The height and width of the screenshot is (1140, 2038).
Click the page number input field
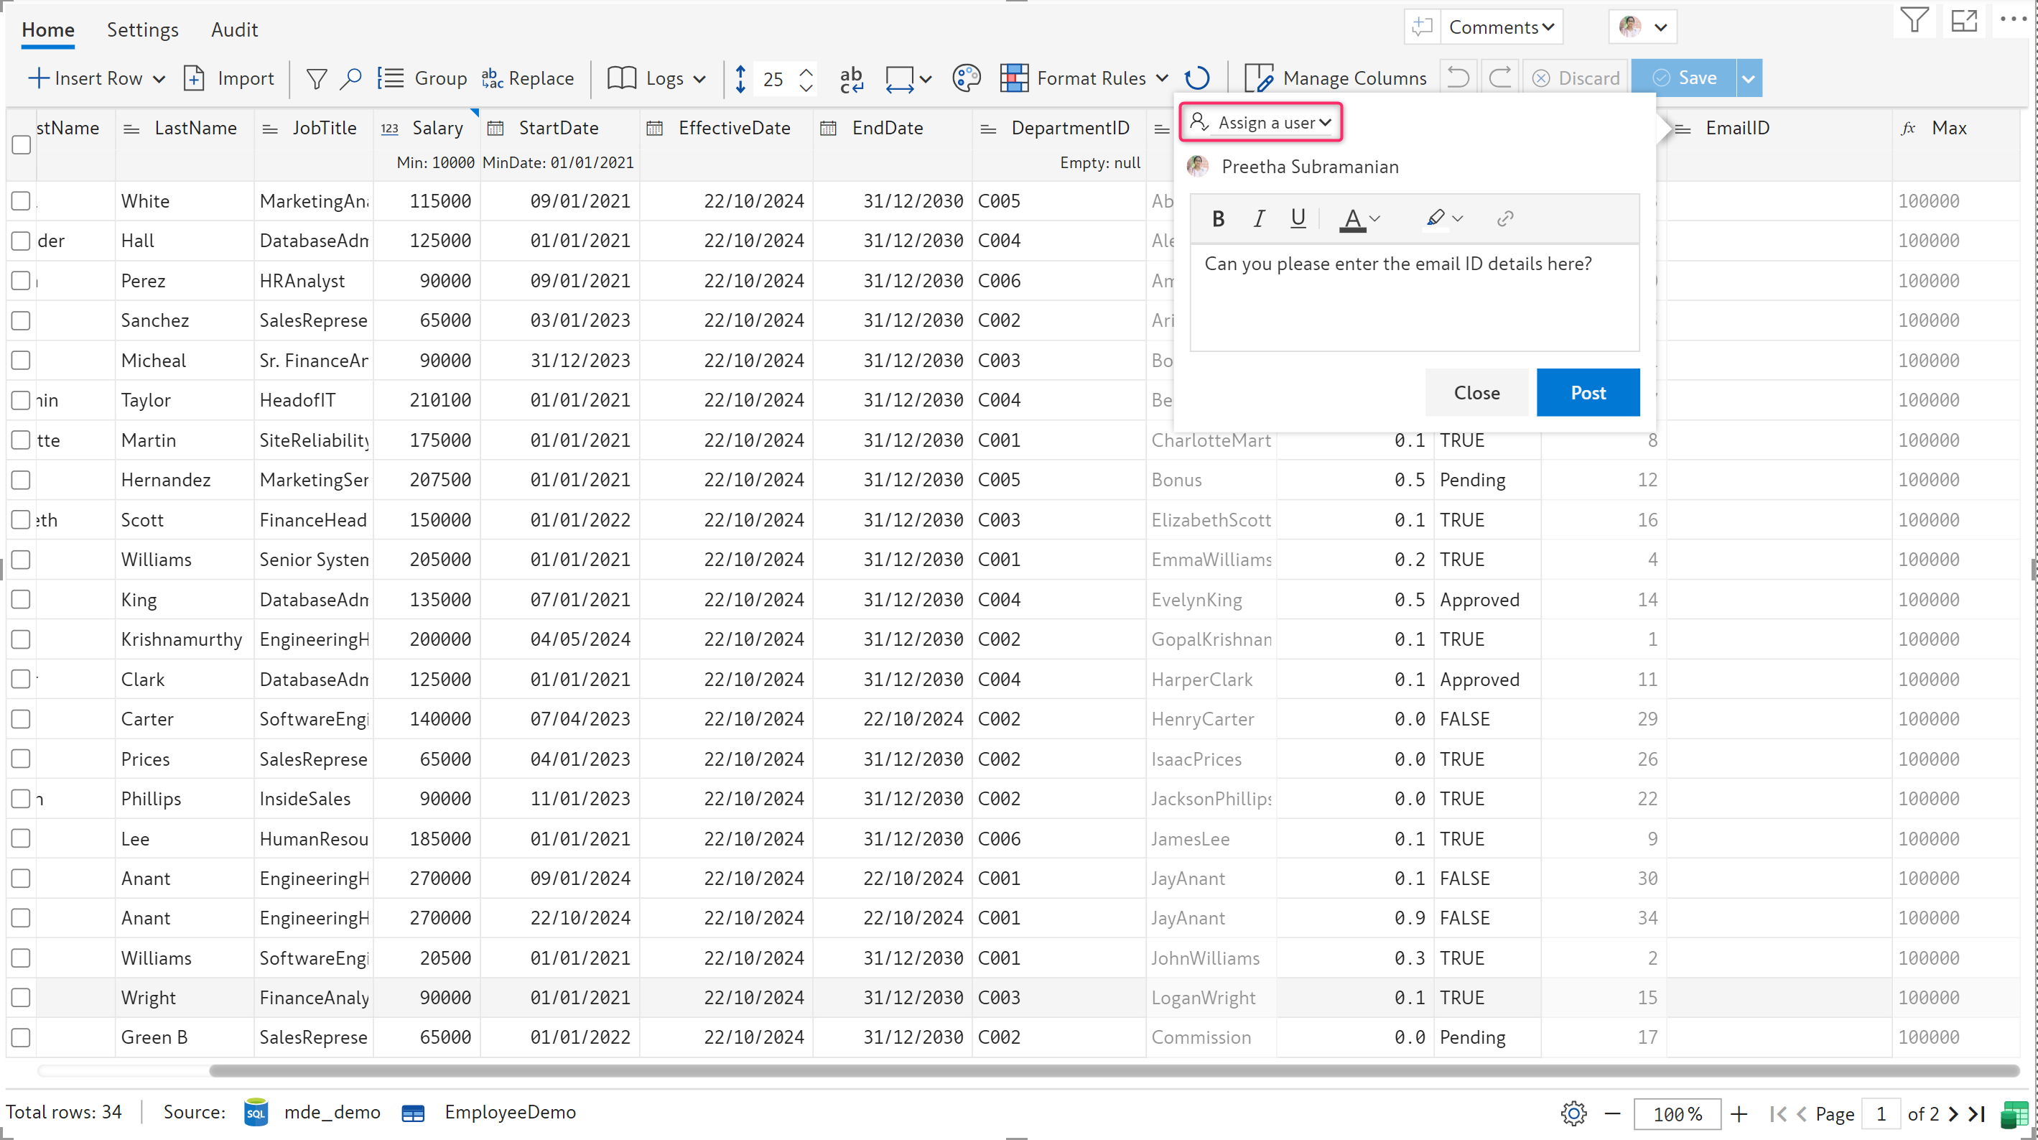click(1880, 1114)
